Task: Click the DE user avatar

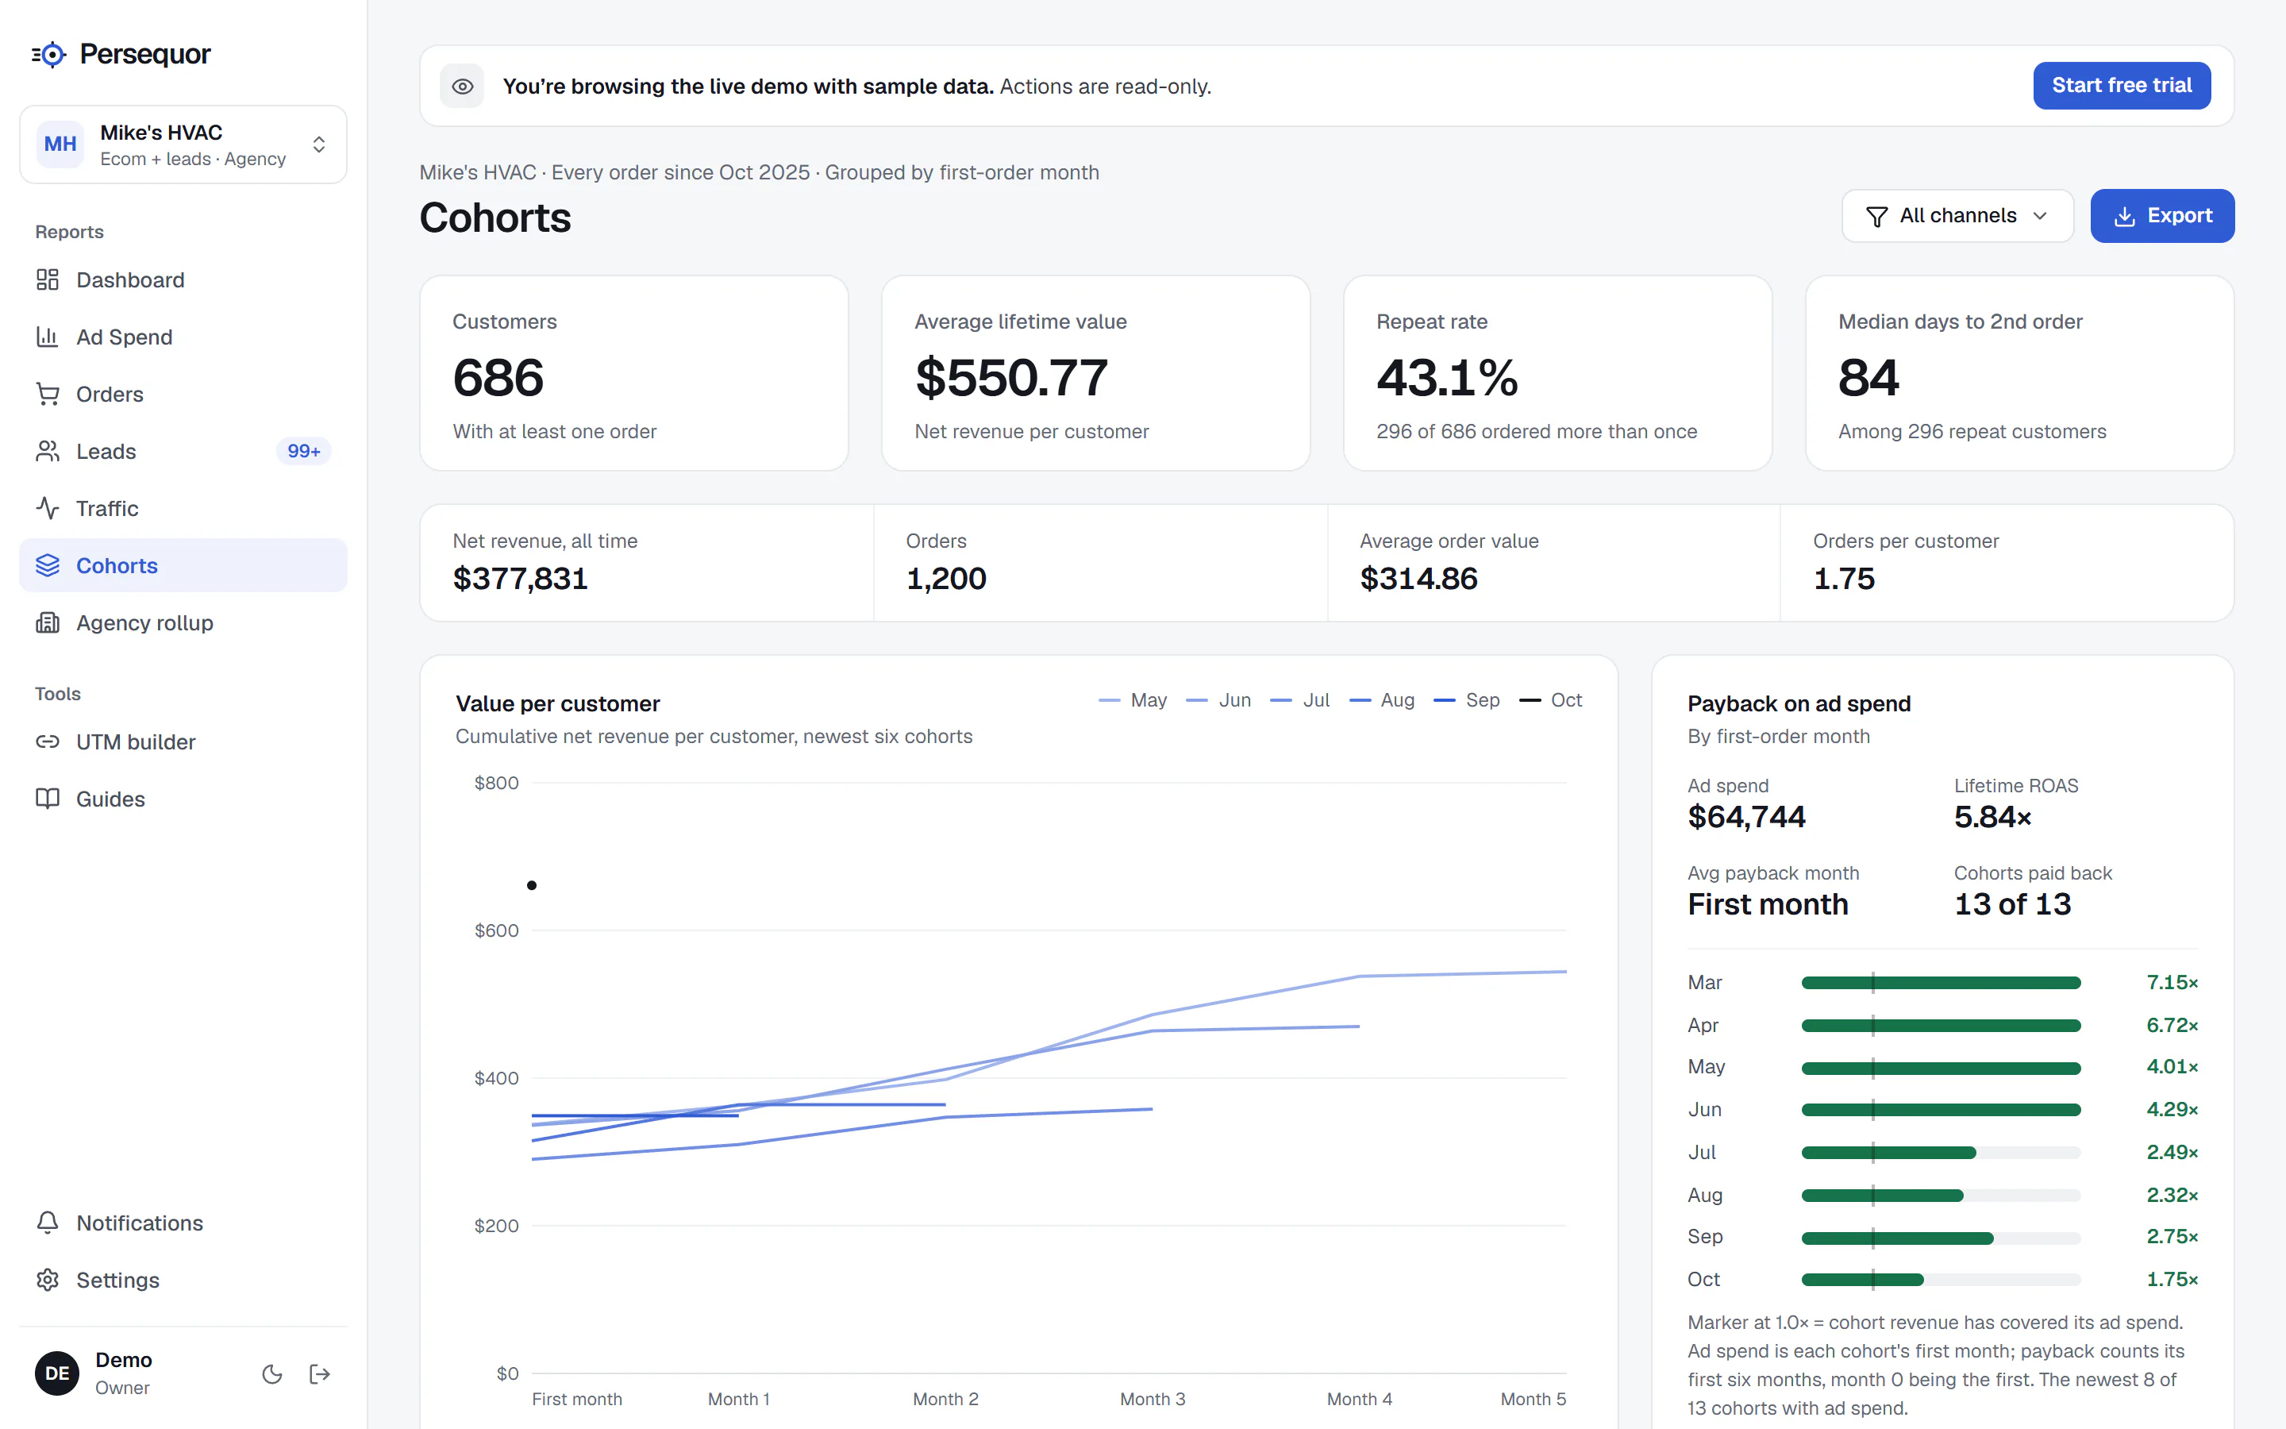Action: point(56,1373)
